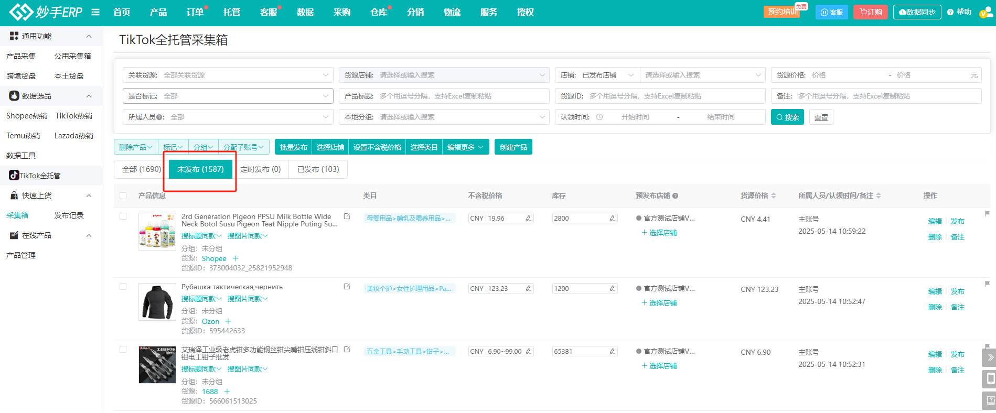
Task: Click the plus icon next to Shopee source
Action: 235,258
